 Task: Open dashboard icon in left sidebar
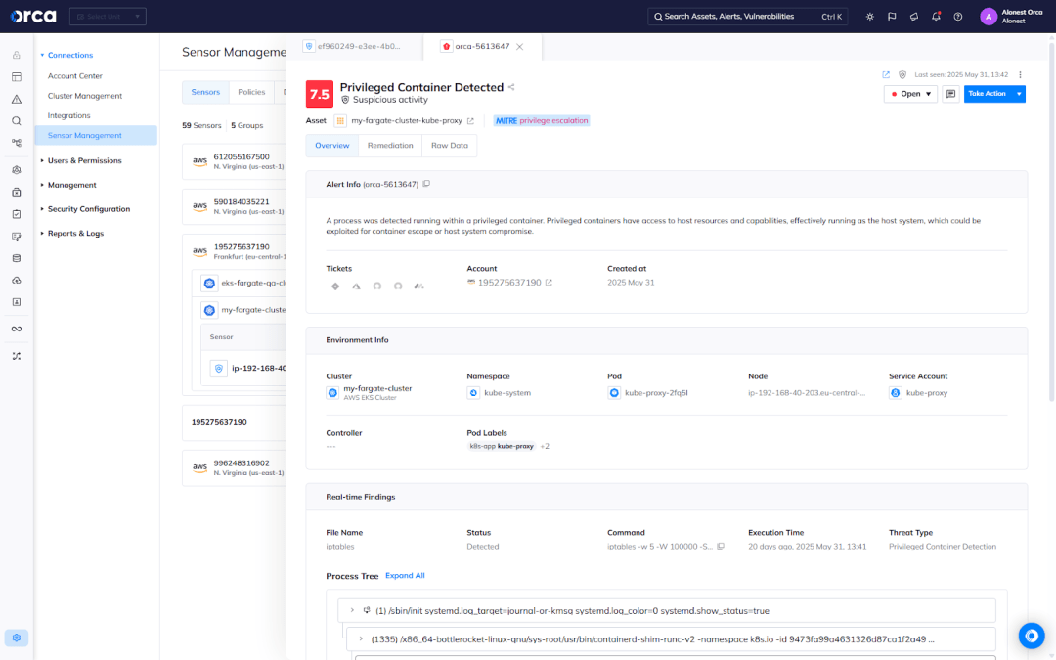(x=17, y=77)
